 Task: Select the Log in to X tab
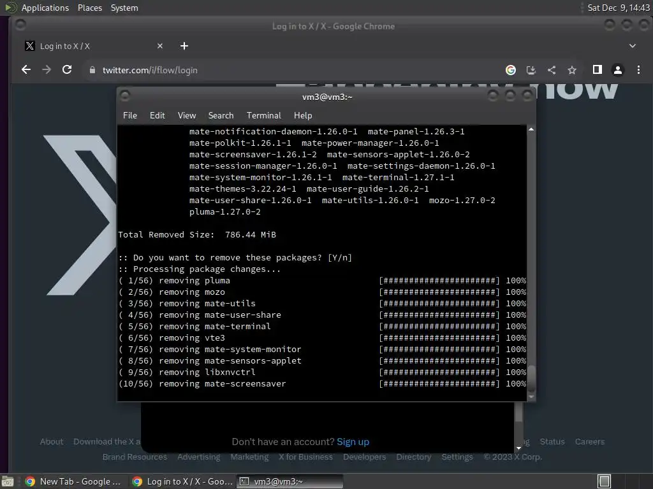click(94, 46)
